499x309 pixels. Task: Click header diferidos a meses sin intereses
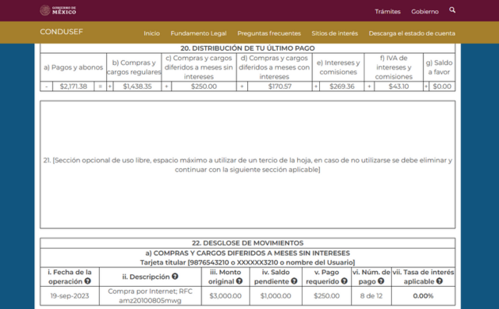pyautogui.click(x=199, y=67)
